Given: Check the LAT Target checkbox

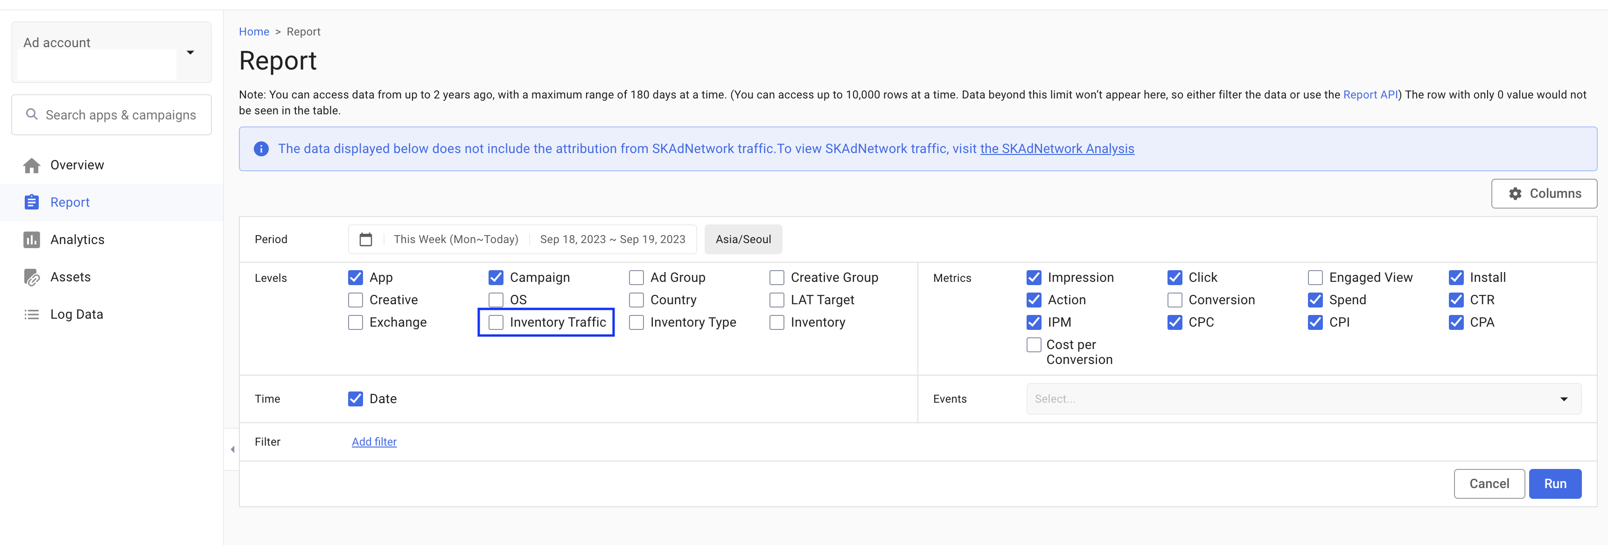Looking at the screenshot, I should 777,300.
